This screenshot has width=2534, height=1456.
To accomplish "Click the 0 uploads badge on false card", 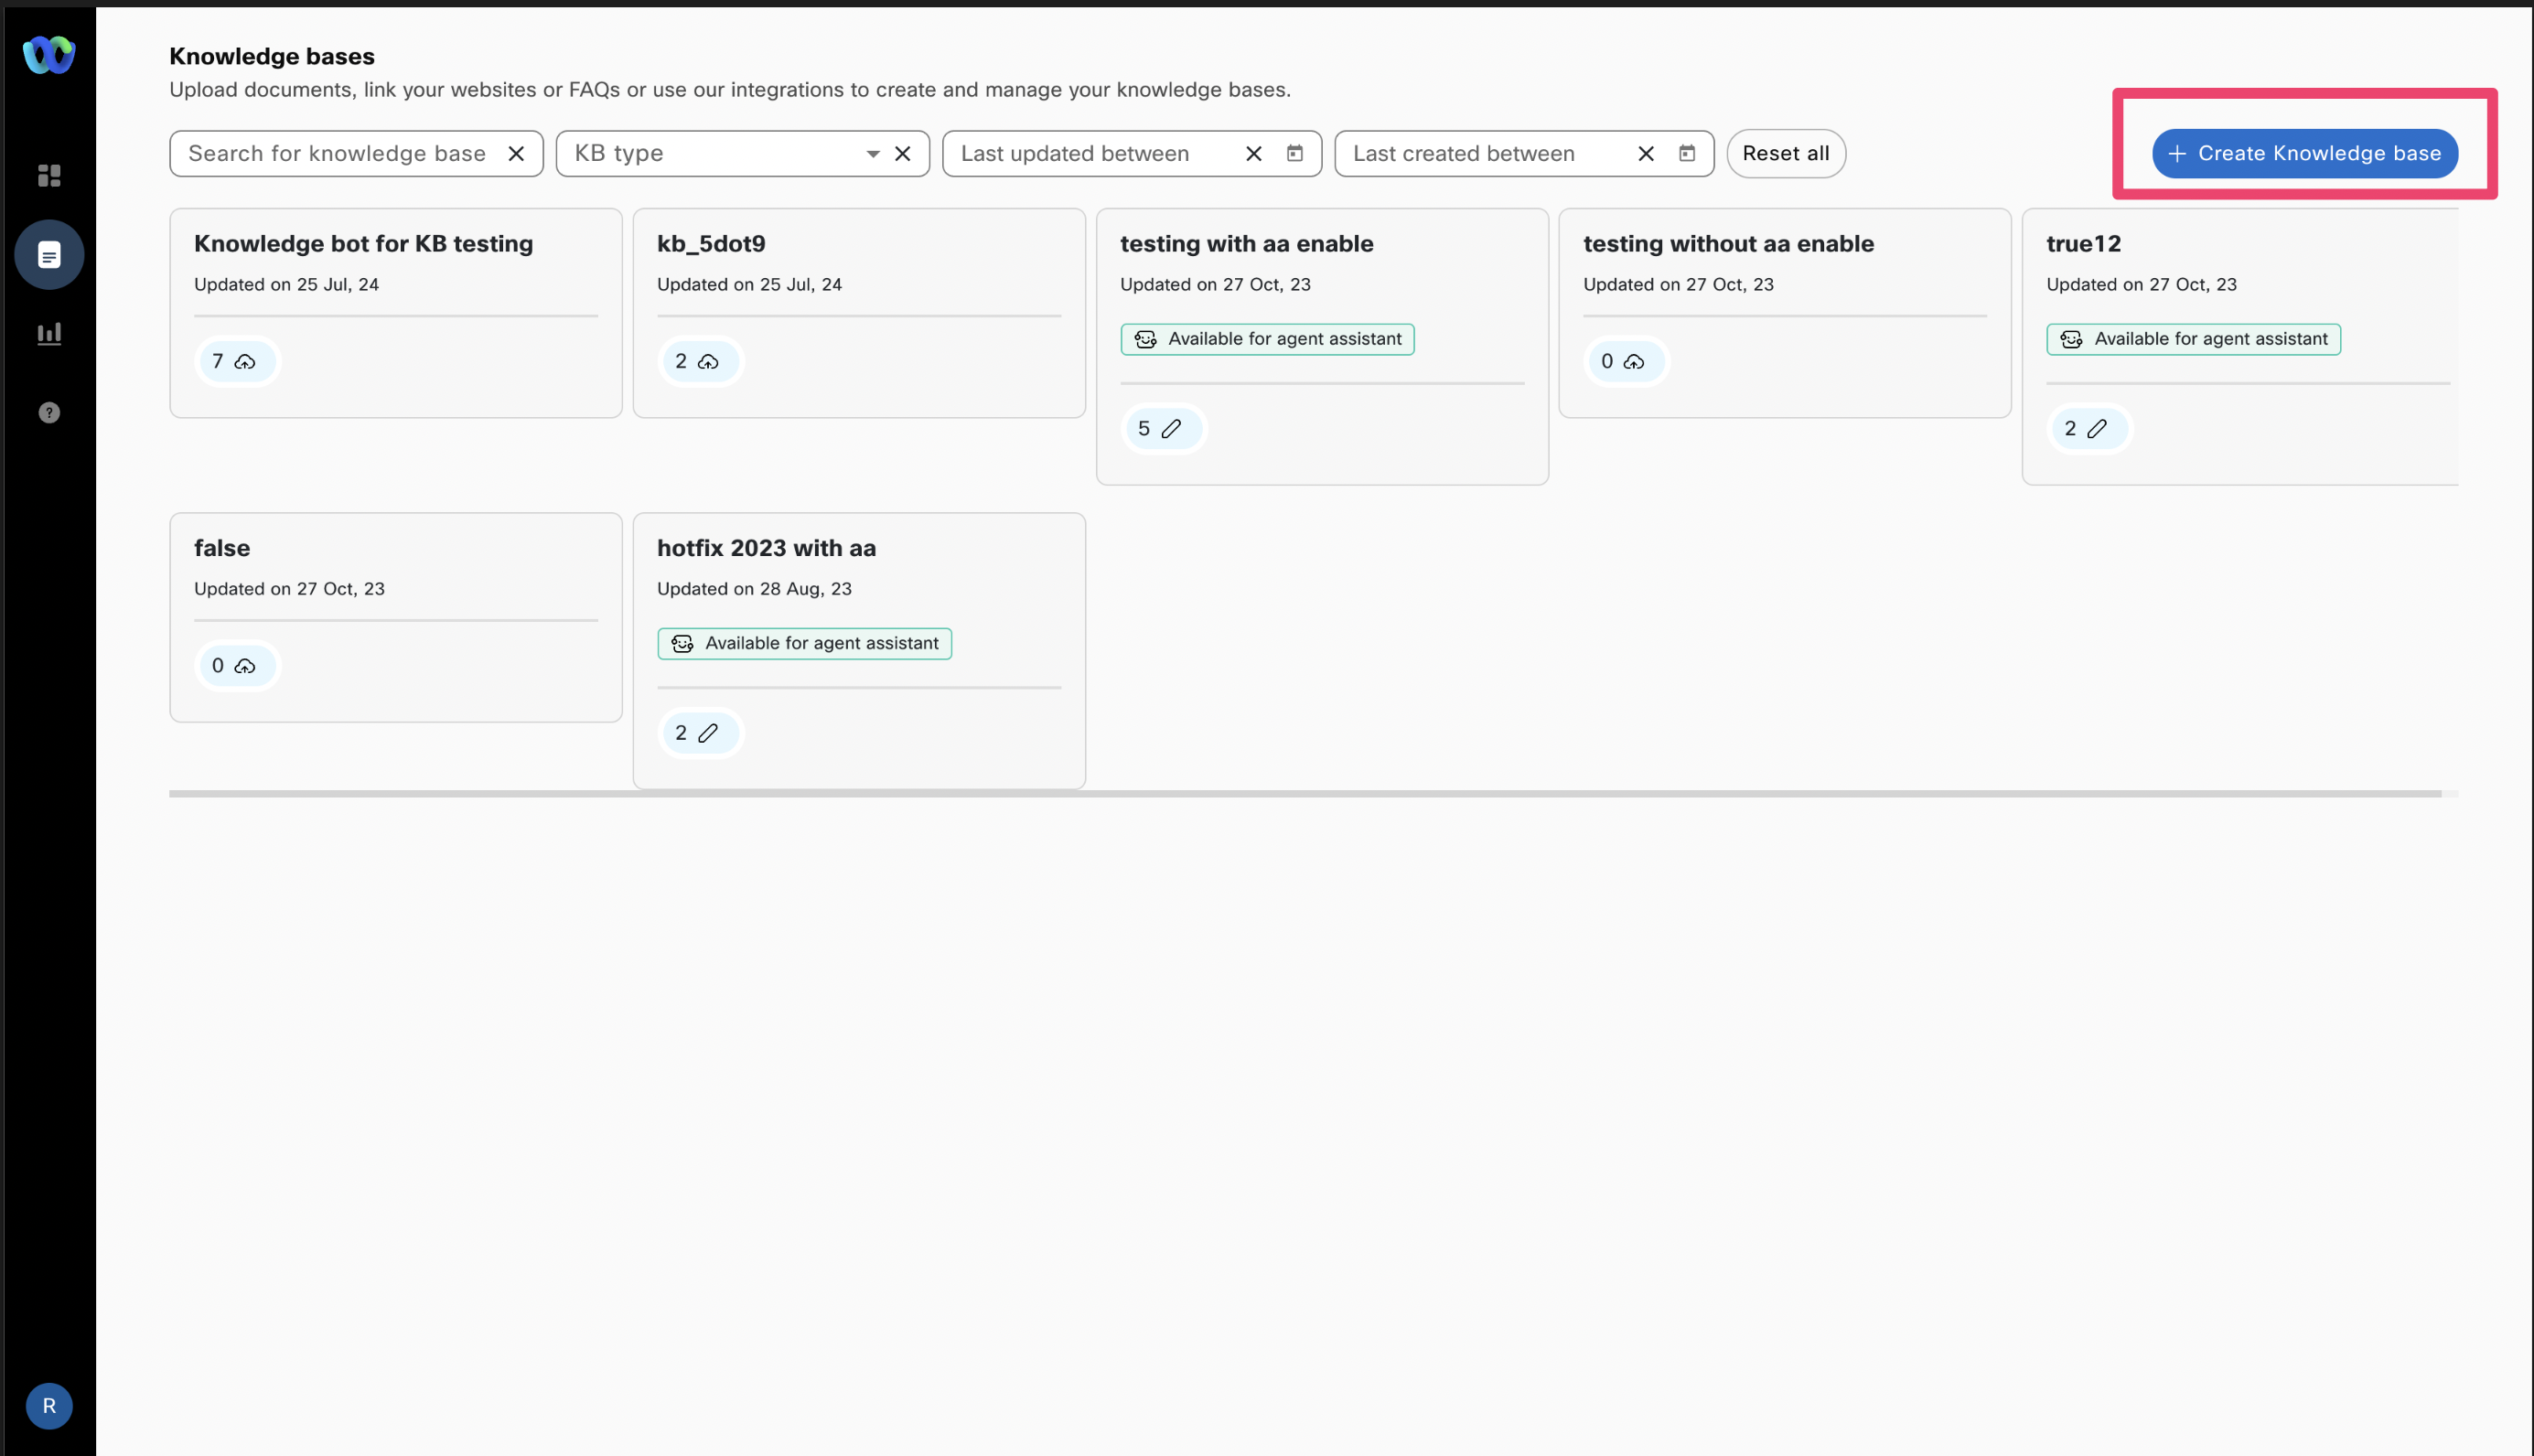I will (236, 666).
